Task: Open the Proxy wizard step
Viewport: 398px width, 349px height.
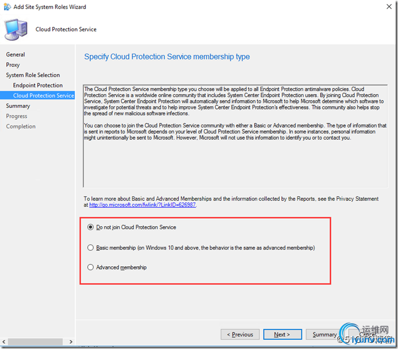Action: point(13,65)
